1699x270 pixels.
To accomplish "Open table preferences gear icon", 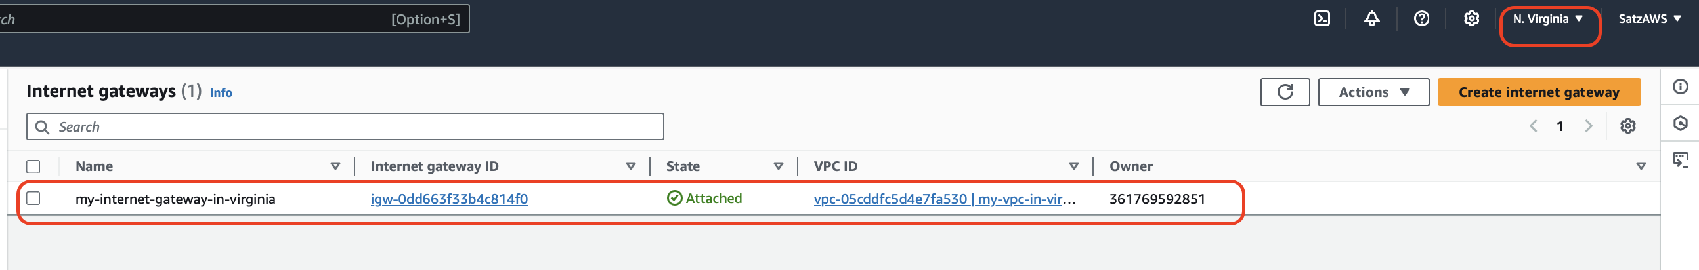I will coord(1627,126).
